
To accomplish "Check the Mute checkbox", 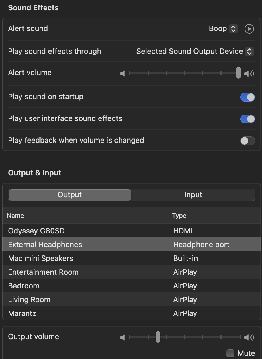I will pos(230,353).
